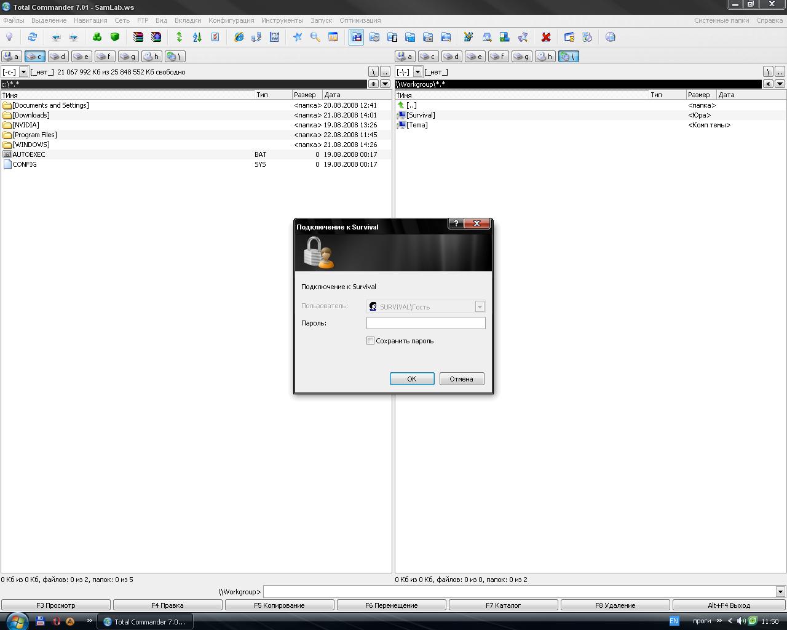Image resolution: width=787 pixels, height=630 pixels.
Task: Click the Отмена button
Action: (x=461, y=379)
